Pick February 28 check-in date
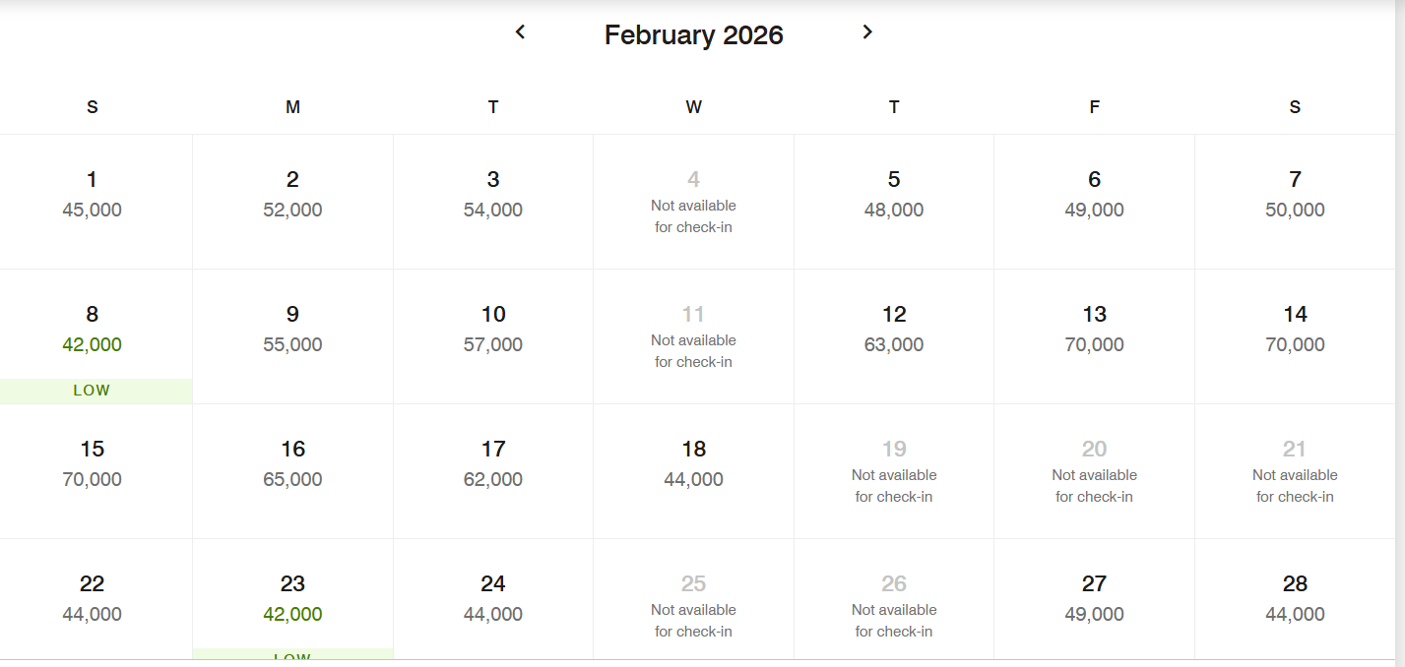1405x667 pixels. (1295, 598)
